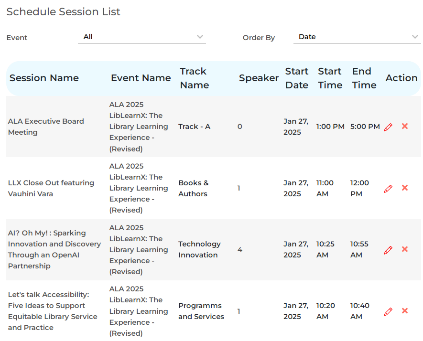Click the End Time column header

click(x=364, y=78)
